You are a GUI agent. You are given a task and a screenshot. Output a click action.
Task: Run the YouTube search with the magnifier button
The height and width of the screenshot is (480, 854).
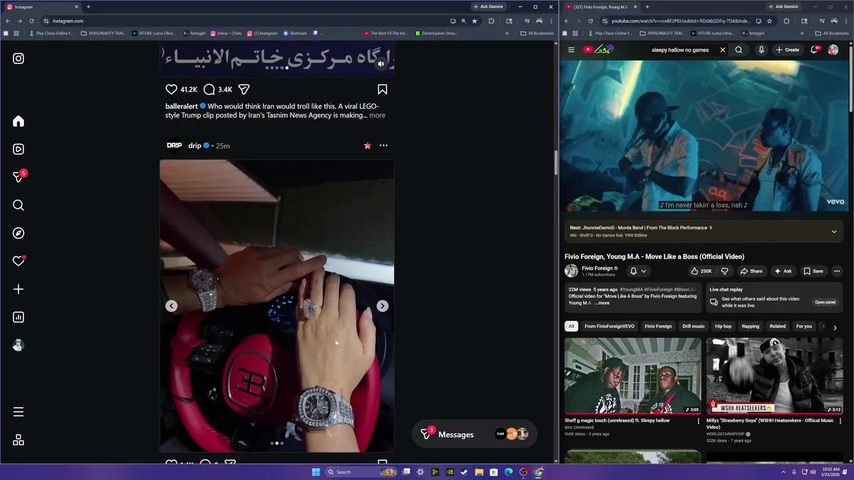[739, 49]
